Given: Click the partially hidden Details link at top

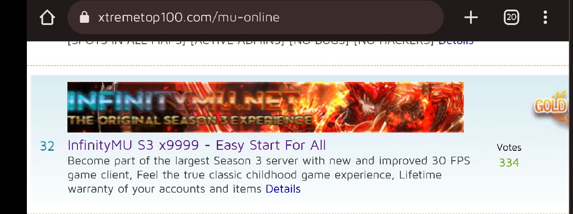Looking at the screenshot, I should point(456,41).
